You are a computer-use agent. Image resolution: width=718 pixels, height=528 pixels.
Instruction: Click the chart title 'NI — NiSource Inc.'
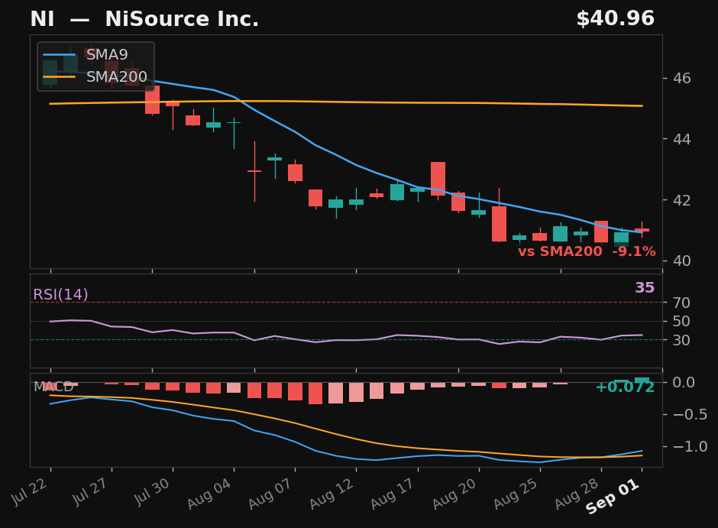(x=144, y=19)
